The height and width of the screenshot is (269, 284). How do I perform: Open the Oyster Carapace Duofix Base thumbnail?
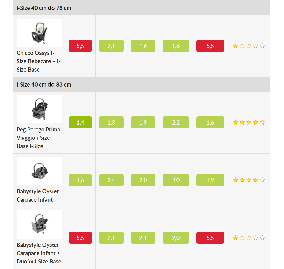(x=39, y=225)
